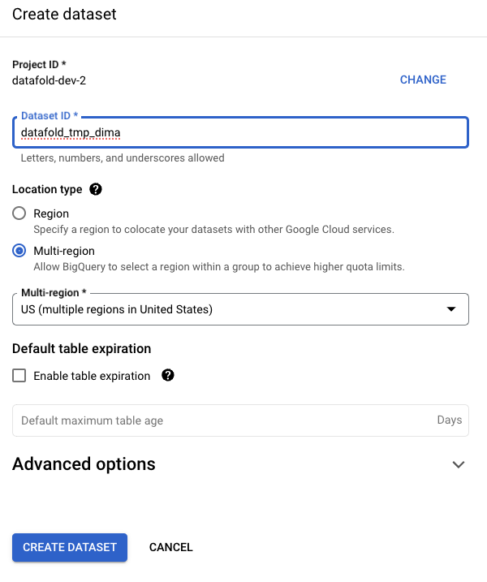Expand Advanced options using the chevron icon
The image size is (487, 582).
(459, 464)
